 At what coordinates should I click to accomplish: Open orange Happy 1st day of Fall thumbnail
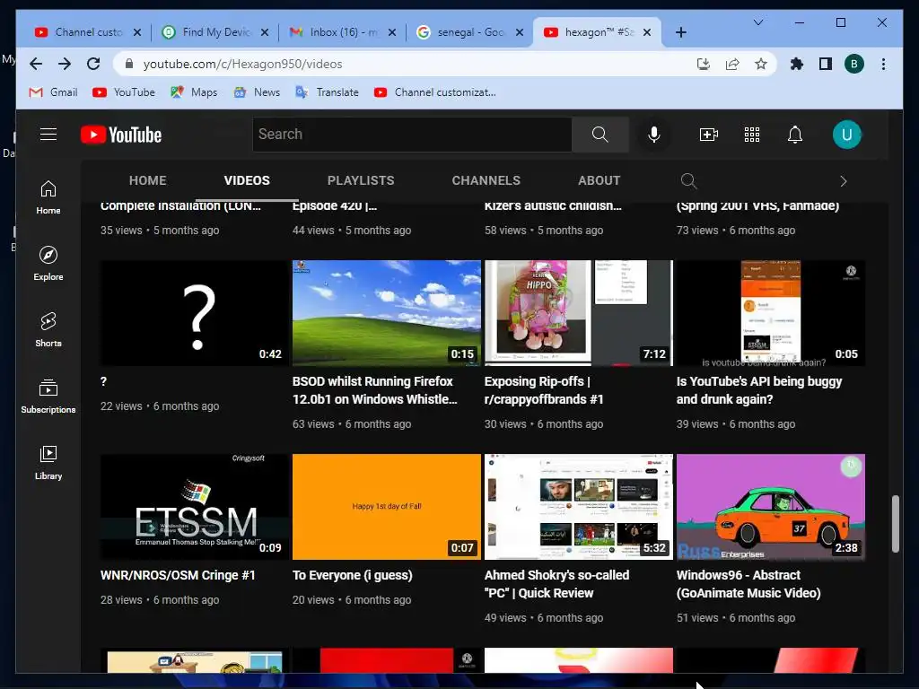pyautogui.click(x=386, y=507)
